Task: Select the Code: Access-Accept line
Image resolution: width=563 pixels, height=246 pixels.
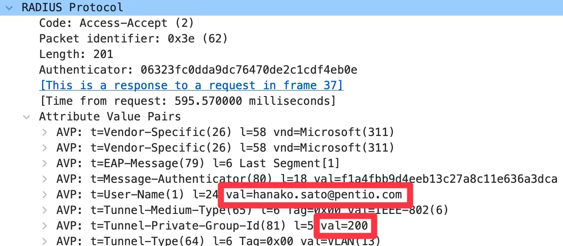Action: [116, 23]
